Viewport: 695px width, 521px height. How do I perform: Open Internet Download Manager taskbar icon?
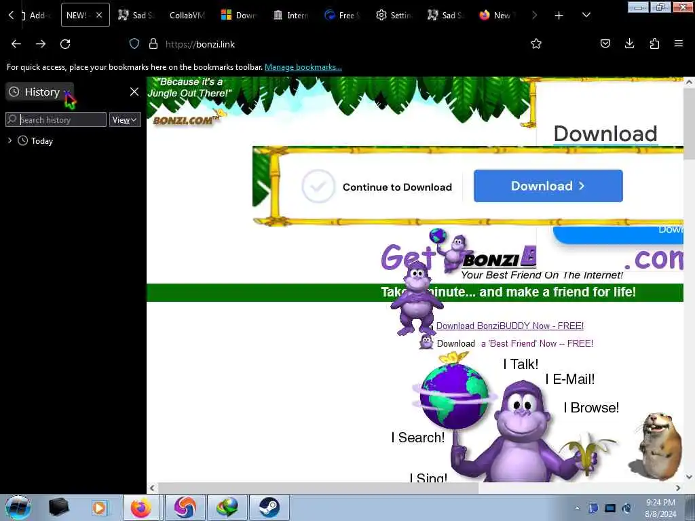pyautogui.click(x=227, y=507)
